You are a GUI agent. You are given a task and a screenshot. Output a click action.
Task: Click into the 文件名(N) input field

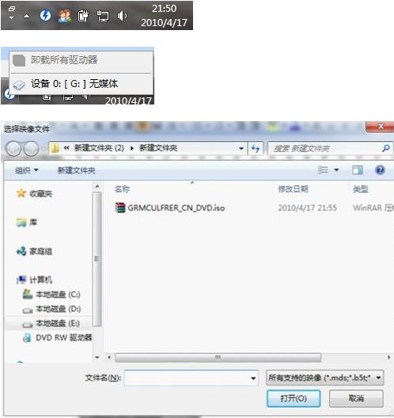[188, 378]
